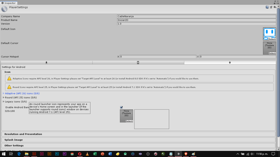Select the iOS phone platform tab
280x157 pixels.
click(x=138, y=63)
